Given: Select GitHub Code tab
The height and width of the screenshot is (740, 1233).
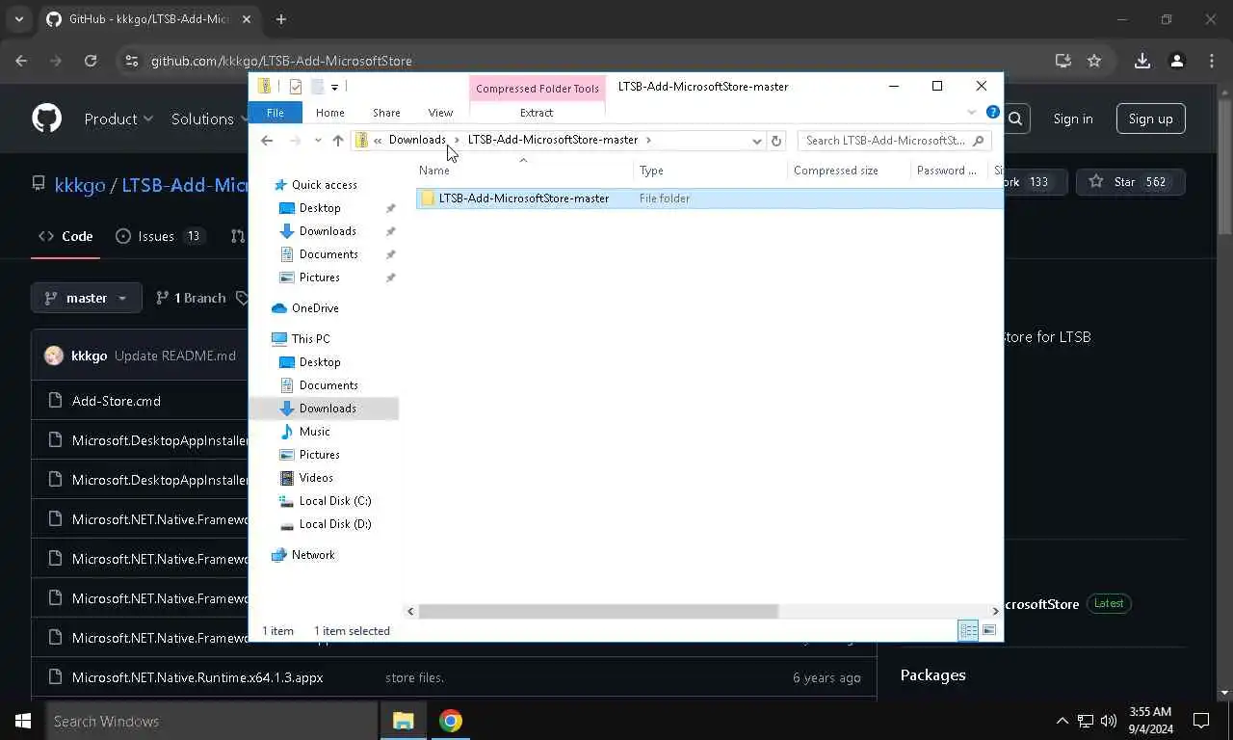Looking at the screenshot, I should tap(66, 236).
